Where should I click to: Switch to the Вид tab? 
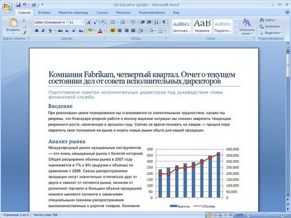(176, 12)
